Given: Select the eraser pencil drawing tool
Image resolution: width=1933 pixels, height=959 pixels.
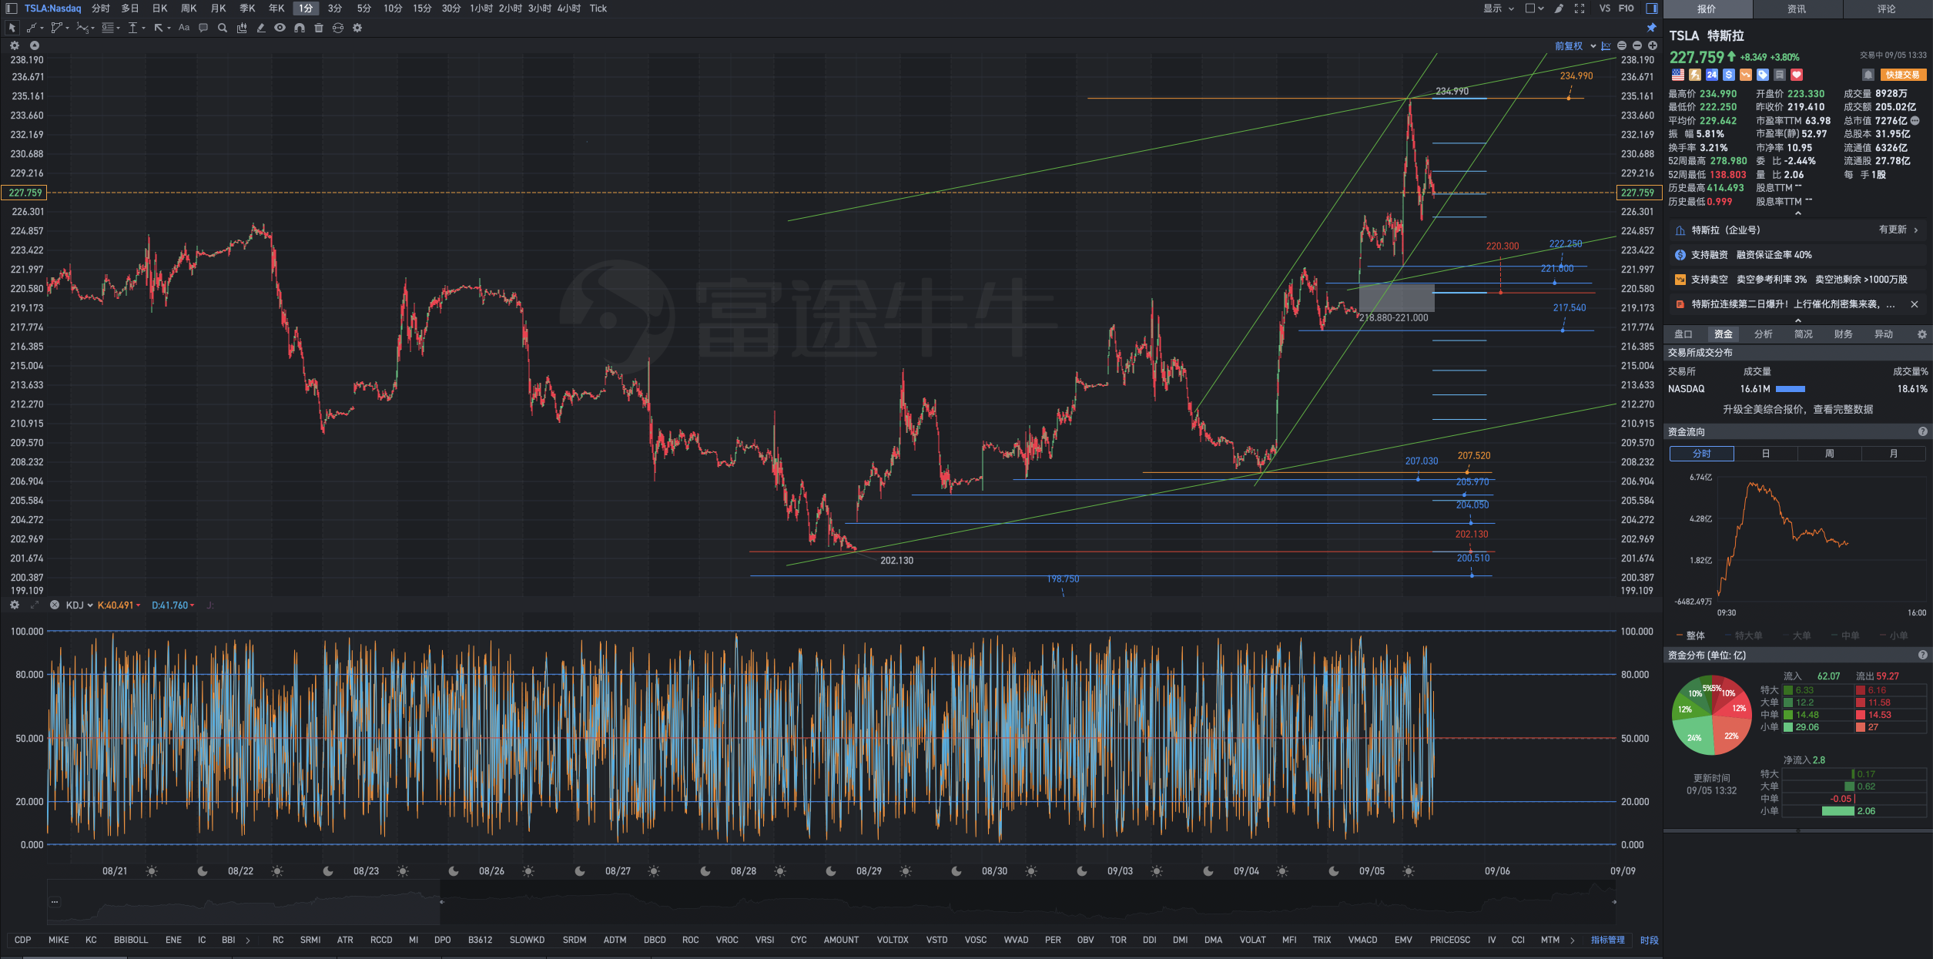Looking at the screenshot, I should (x=261, y=28).
